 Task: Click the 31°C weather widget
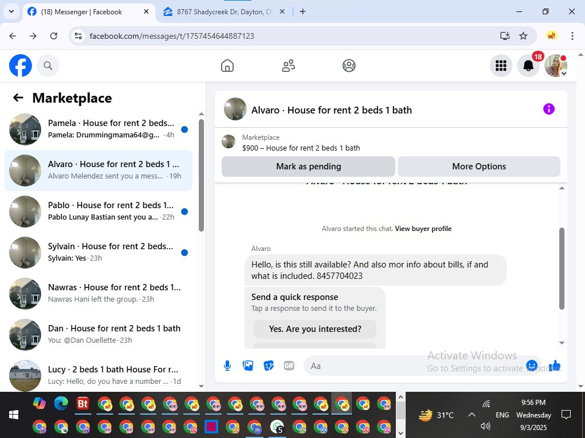[x=436, y=415]
